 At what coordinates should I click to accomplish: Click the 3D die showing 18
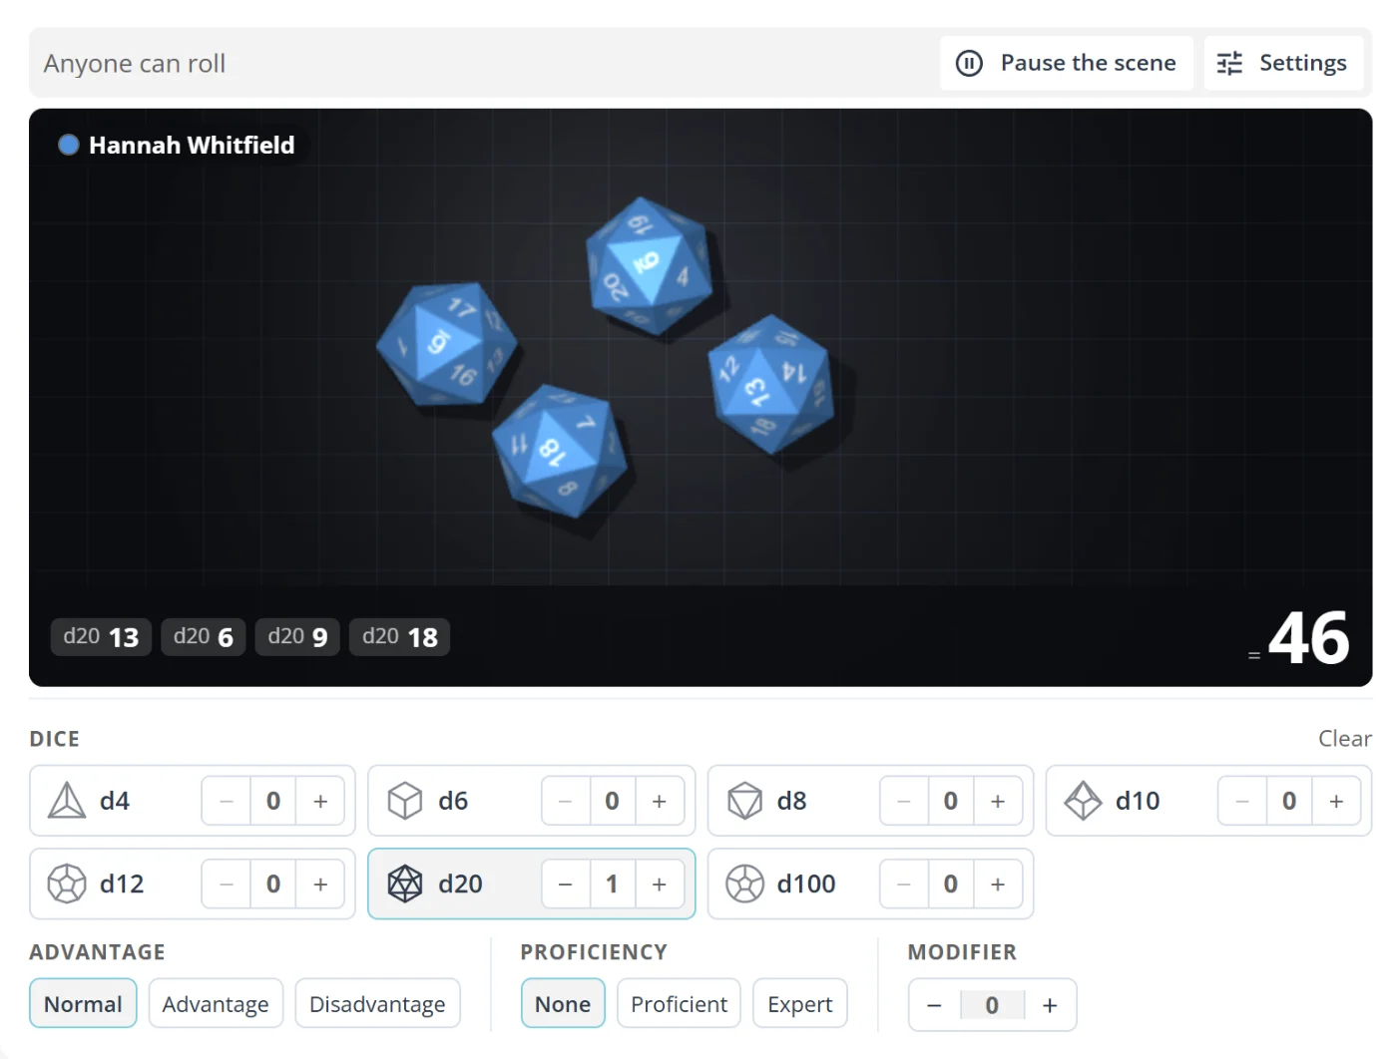560,451
